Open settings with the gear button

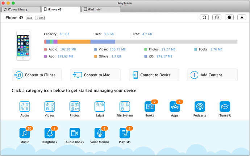coord(229,17)
